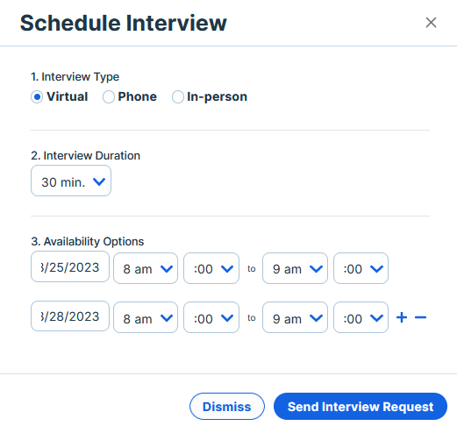This screenshot has width=457, height=433.
Task: Open second row end hour 9 am dropdown
Action: coord(295,317)
